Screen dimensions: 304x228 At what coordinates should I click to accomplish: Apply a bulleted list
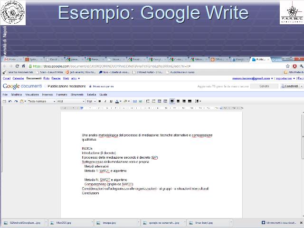(153, 101)
